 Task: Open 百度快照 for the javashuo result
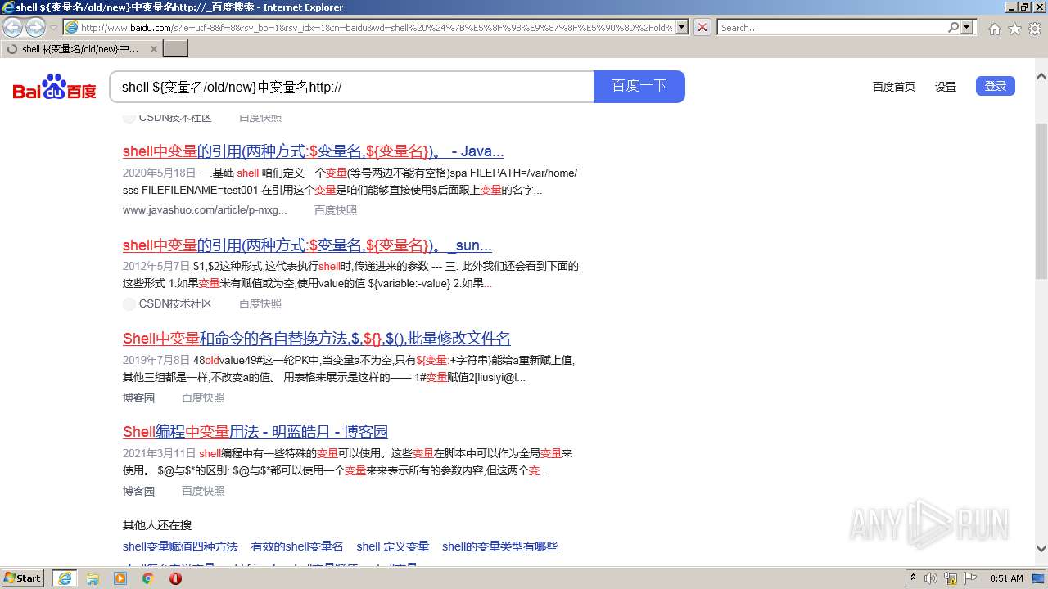tap(336, 210)
